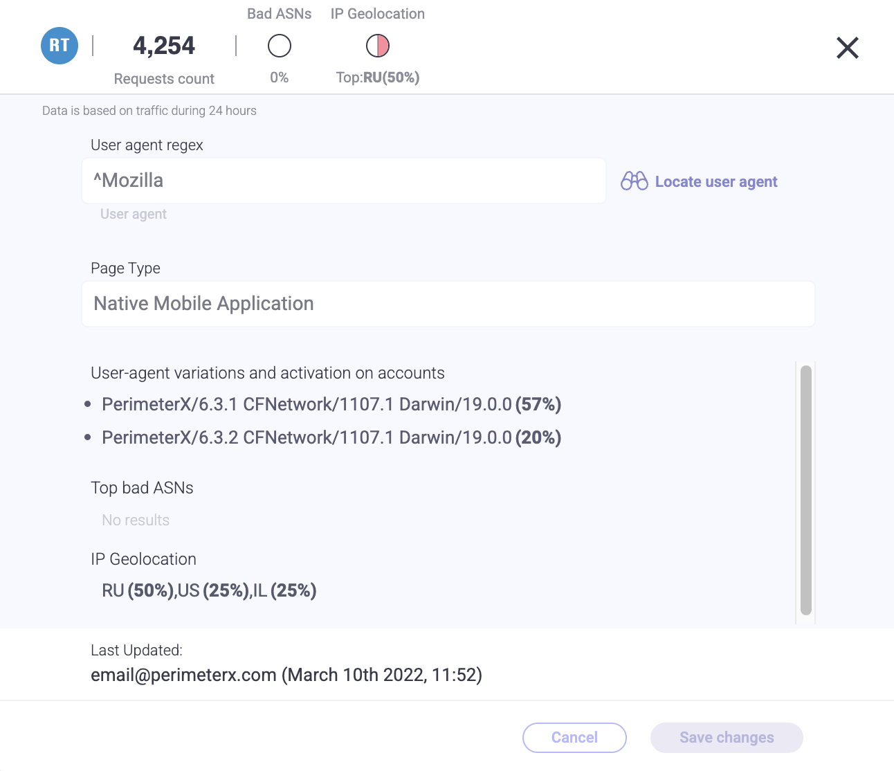The image size is (894, 771).
Task: Select the PerimeterX/6.3.2 user-agent variation entry
Action: [x=331, y=437]
